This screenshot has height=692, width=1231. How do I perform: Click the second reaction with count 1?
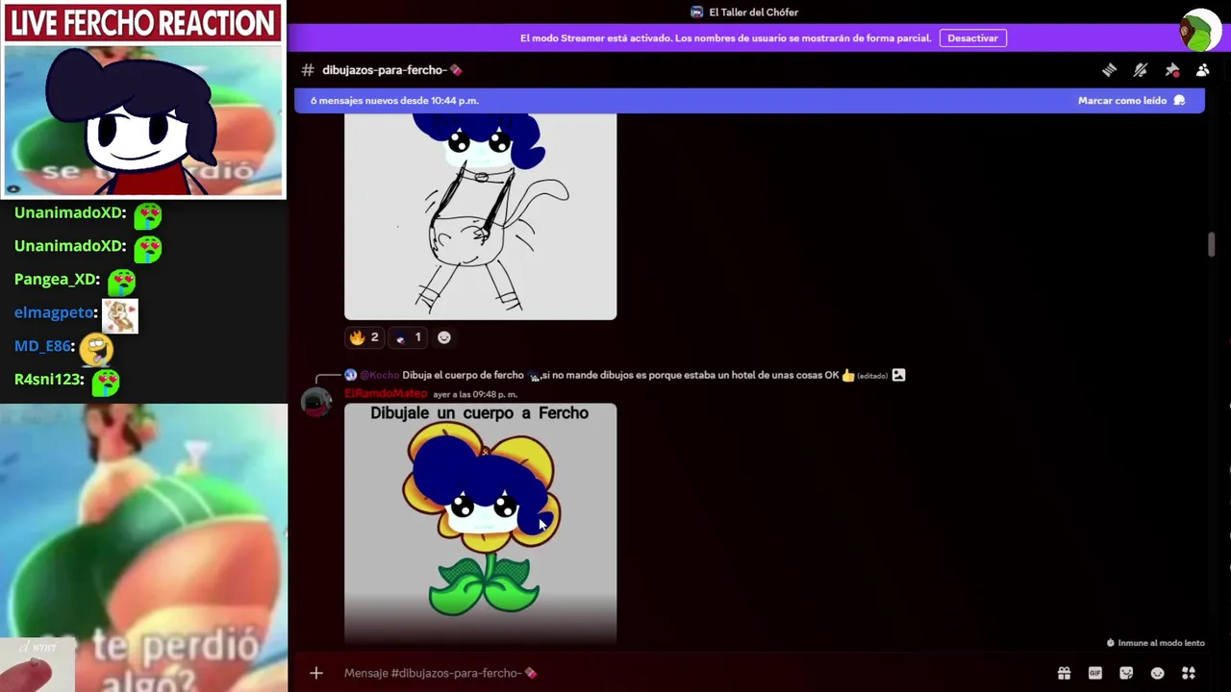pyautogui.click(x=409, y=337)
